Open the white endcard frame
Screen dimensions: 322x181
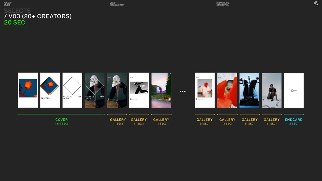point(294,91)
